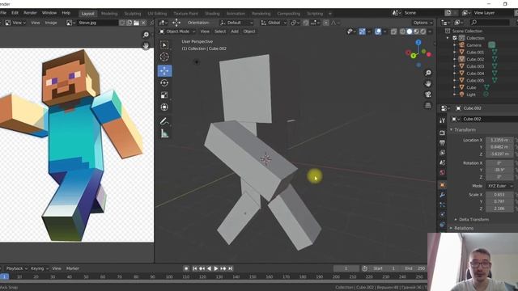The height and width of the screenshot is (291, 518).
Task: Expand the Delta Transform panel
Action: point(456,219)
